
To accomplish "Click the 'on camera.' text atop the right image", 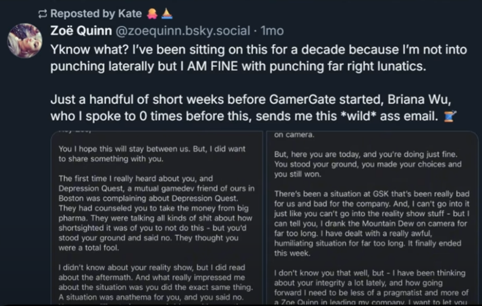I will coord(294,135).
